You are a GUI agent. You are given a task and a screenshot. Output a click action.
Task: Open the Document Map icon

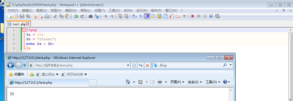point(159,16)
